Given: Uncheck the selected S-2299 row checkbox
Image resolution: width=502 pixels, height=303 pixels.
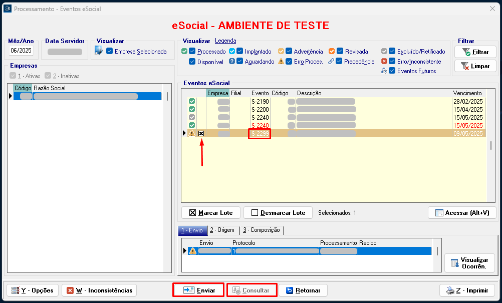Looking at the screenshot, I should (x=201, y=134).
